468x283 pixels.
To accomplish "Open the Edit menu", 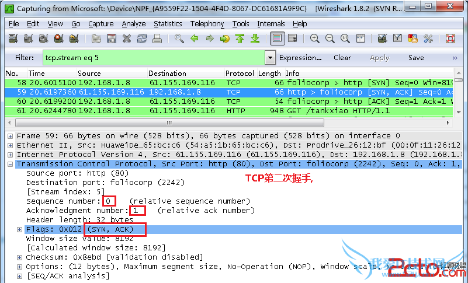I will point(33,23).
